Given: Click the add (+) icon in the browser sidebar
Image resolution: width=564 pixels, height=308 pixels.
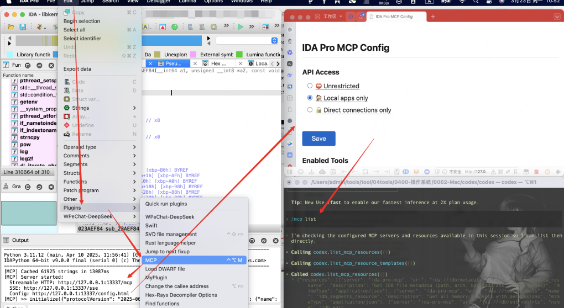Looking at the screenshot, I should [x=290, y=98].
